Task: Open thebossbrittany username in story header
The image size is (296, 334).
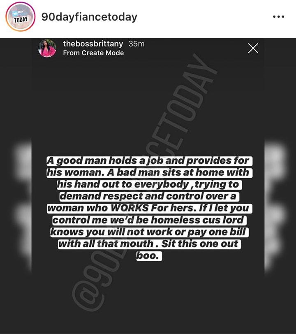Action: tap(93, 44)
